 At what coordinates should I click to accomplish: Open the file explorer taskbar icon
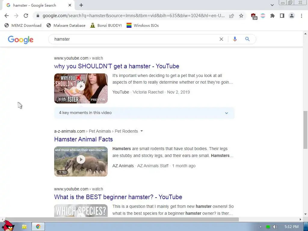[24, 227]
